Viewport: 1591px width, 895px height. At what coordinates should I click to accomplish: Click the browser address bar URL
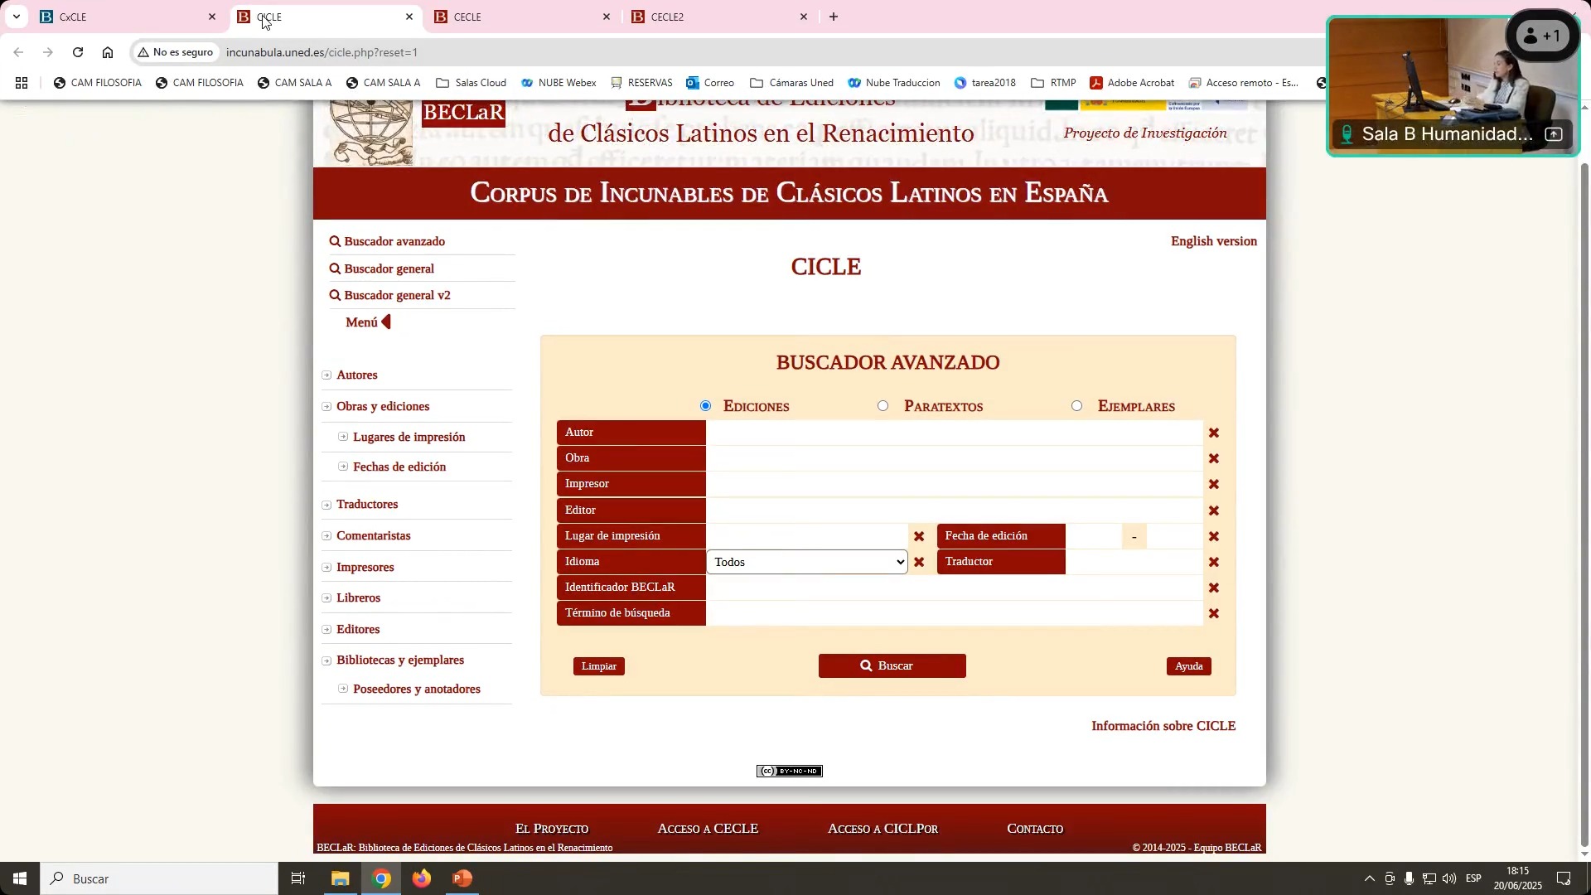pos(322,52)
